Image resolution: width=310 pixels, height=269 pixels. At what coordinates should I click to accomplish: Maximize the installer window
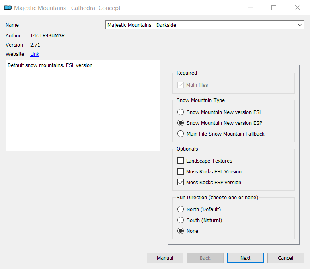[274, 8]
